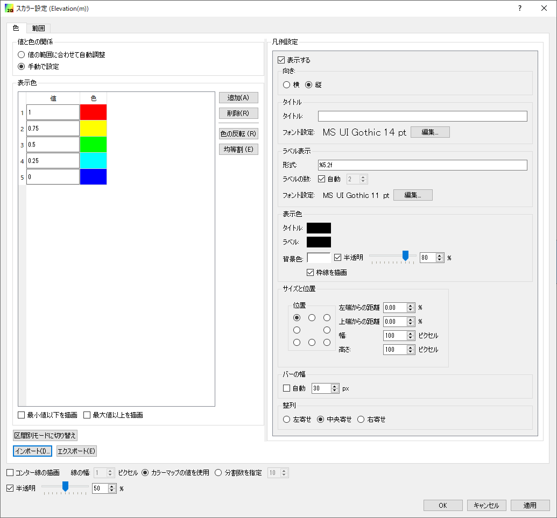This screenshot has width=557, height=518.
Task: Toggle コンター線の描画 checkbox
Action: click(x=10, y=473)
